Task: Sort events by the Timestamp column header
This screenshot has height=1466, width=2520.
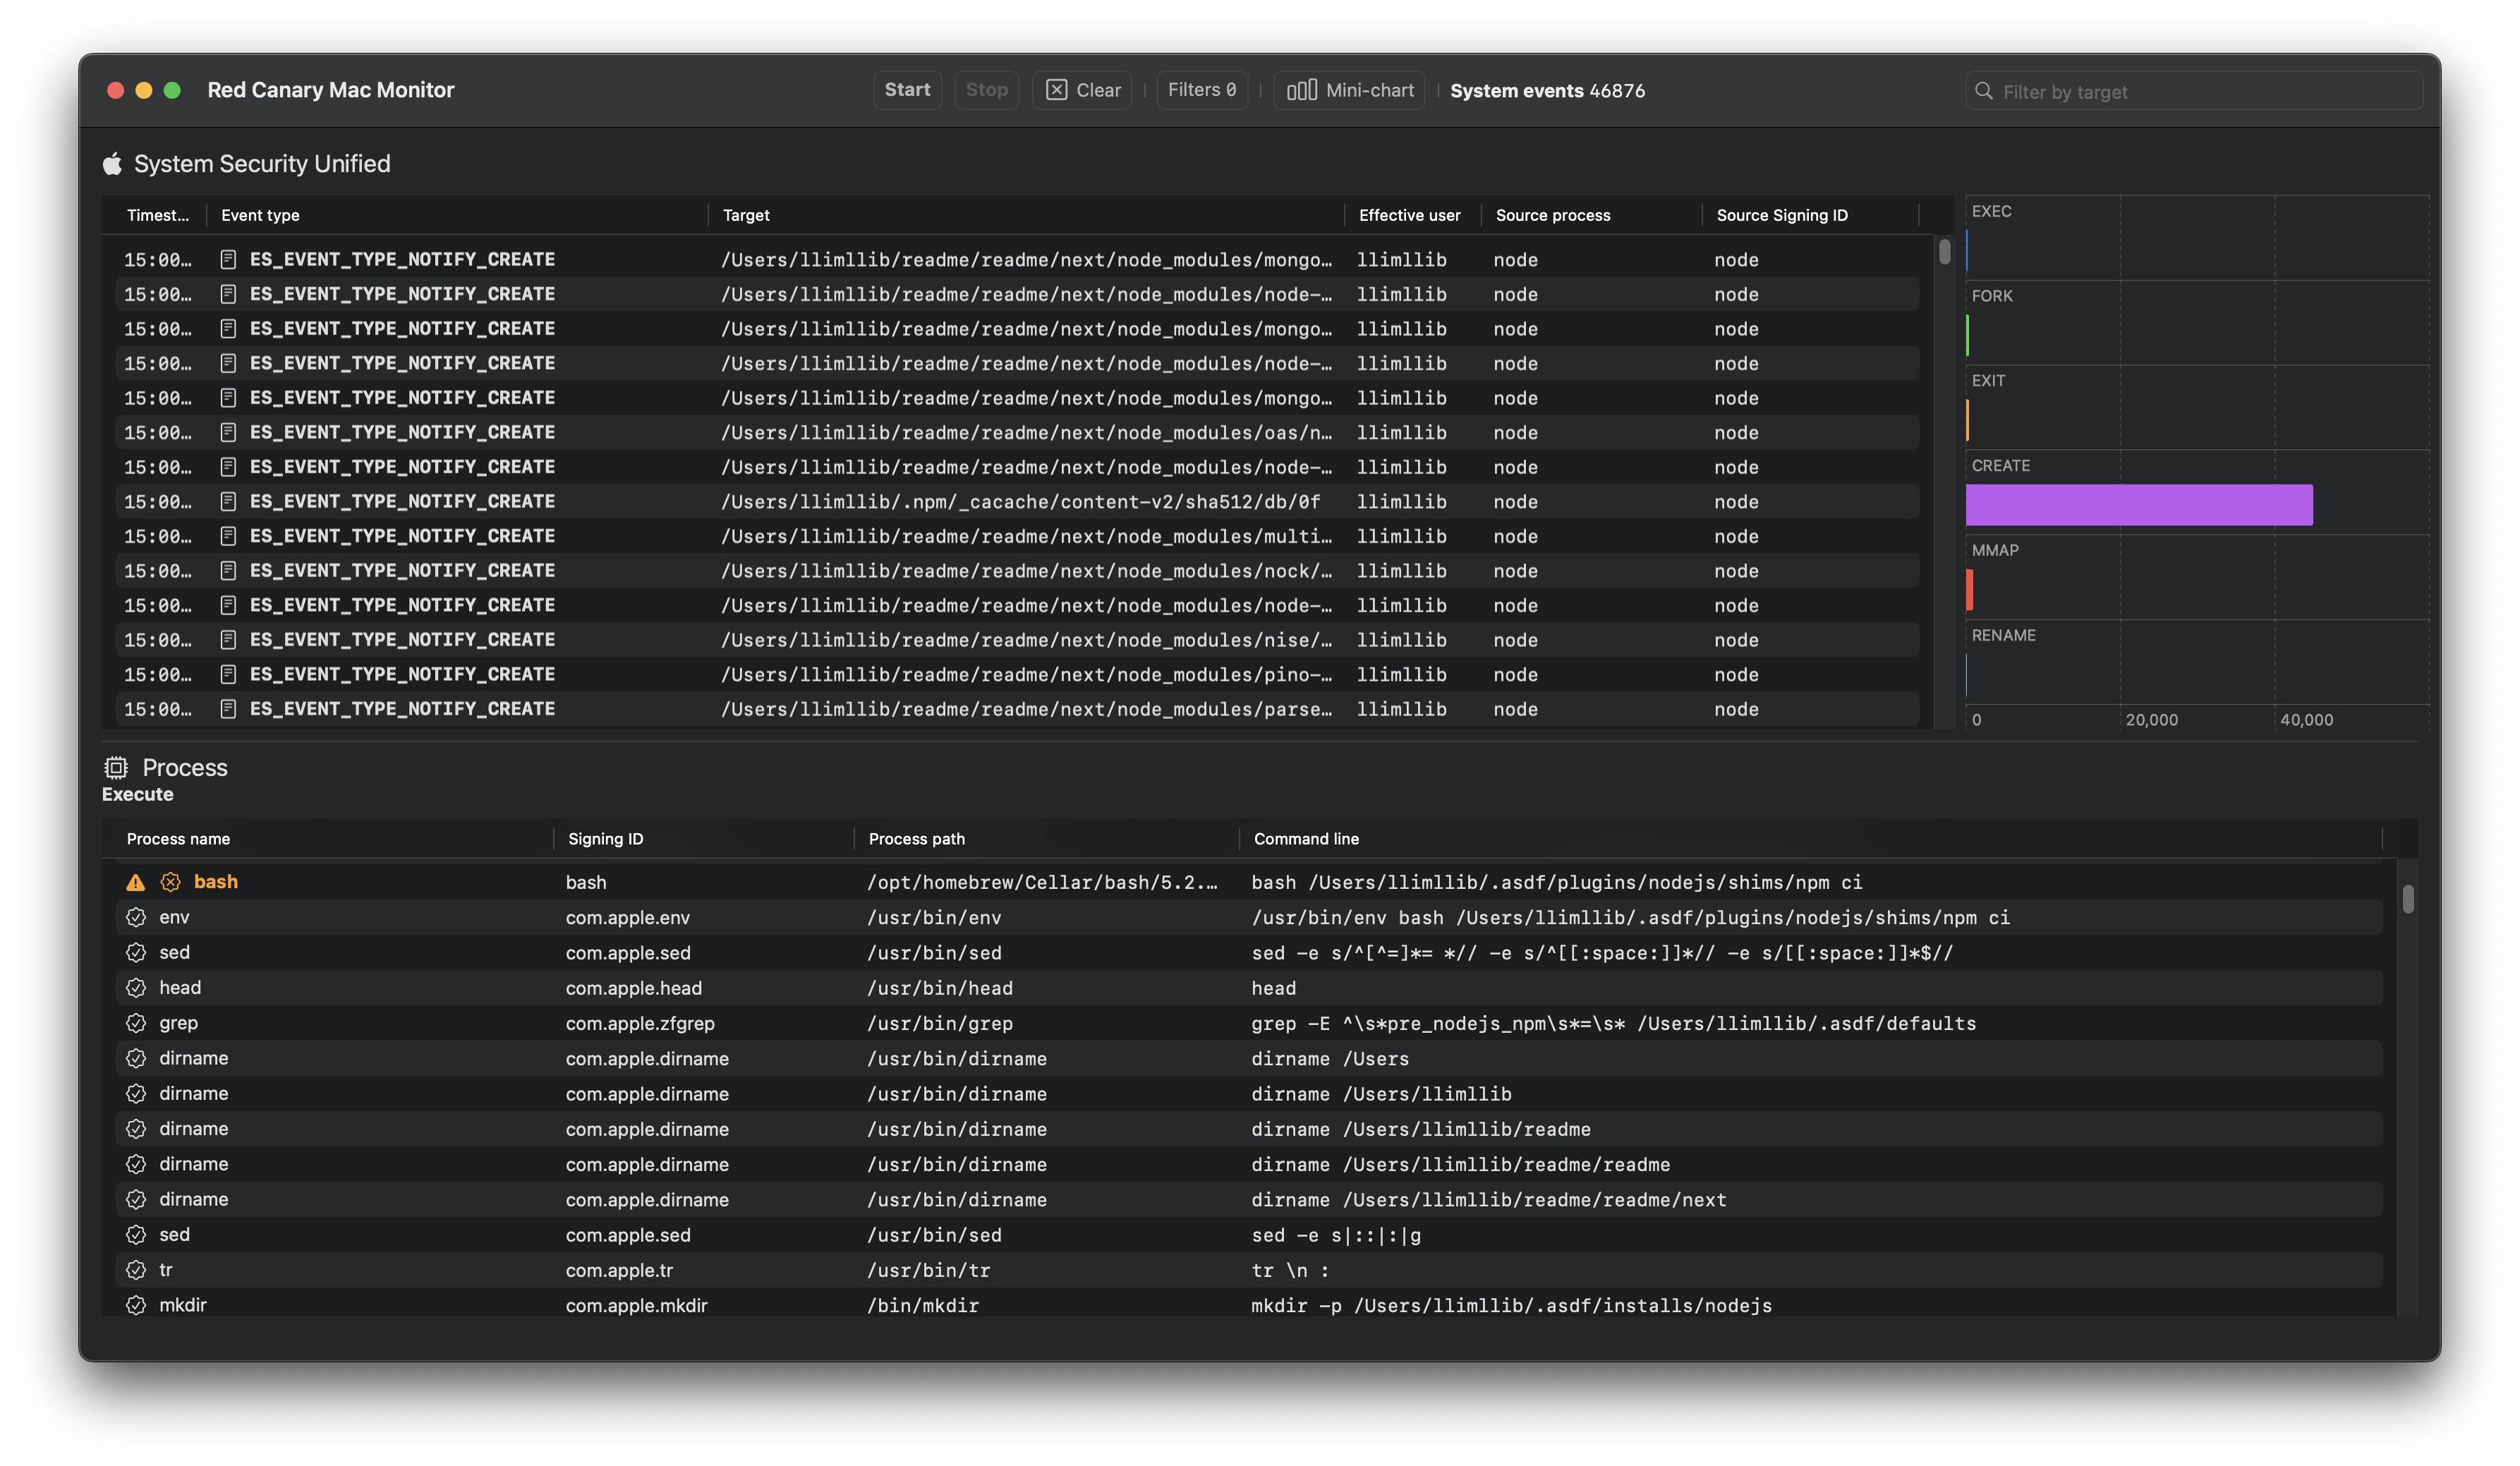Action: point(157,214)
